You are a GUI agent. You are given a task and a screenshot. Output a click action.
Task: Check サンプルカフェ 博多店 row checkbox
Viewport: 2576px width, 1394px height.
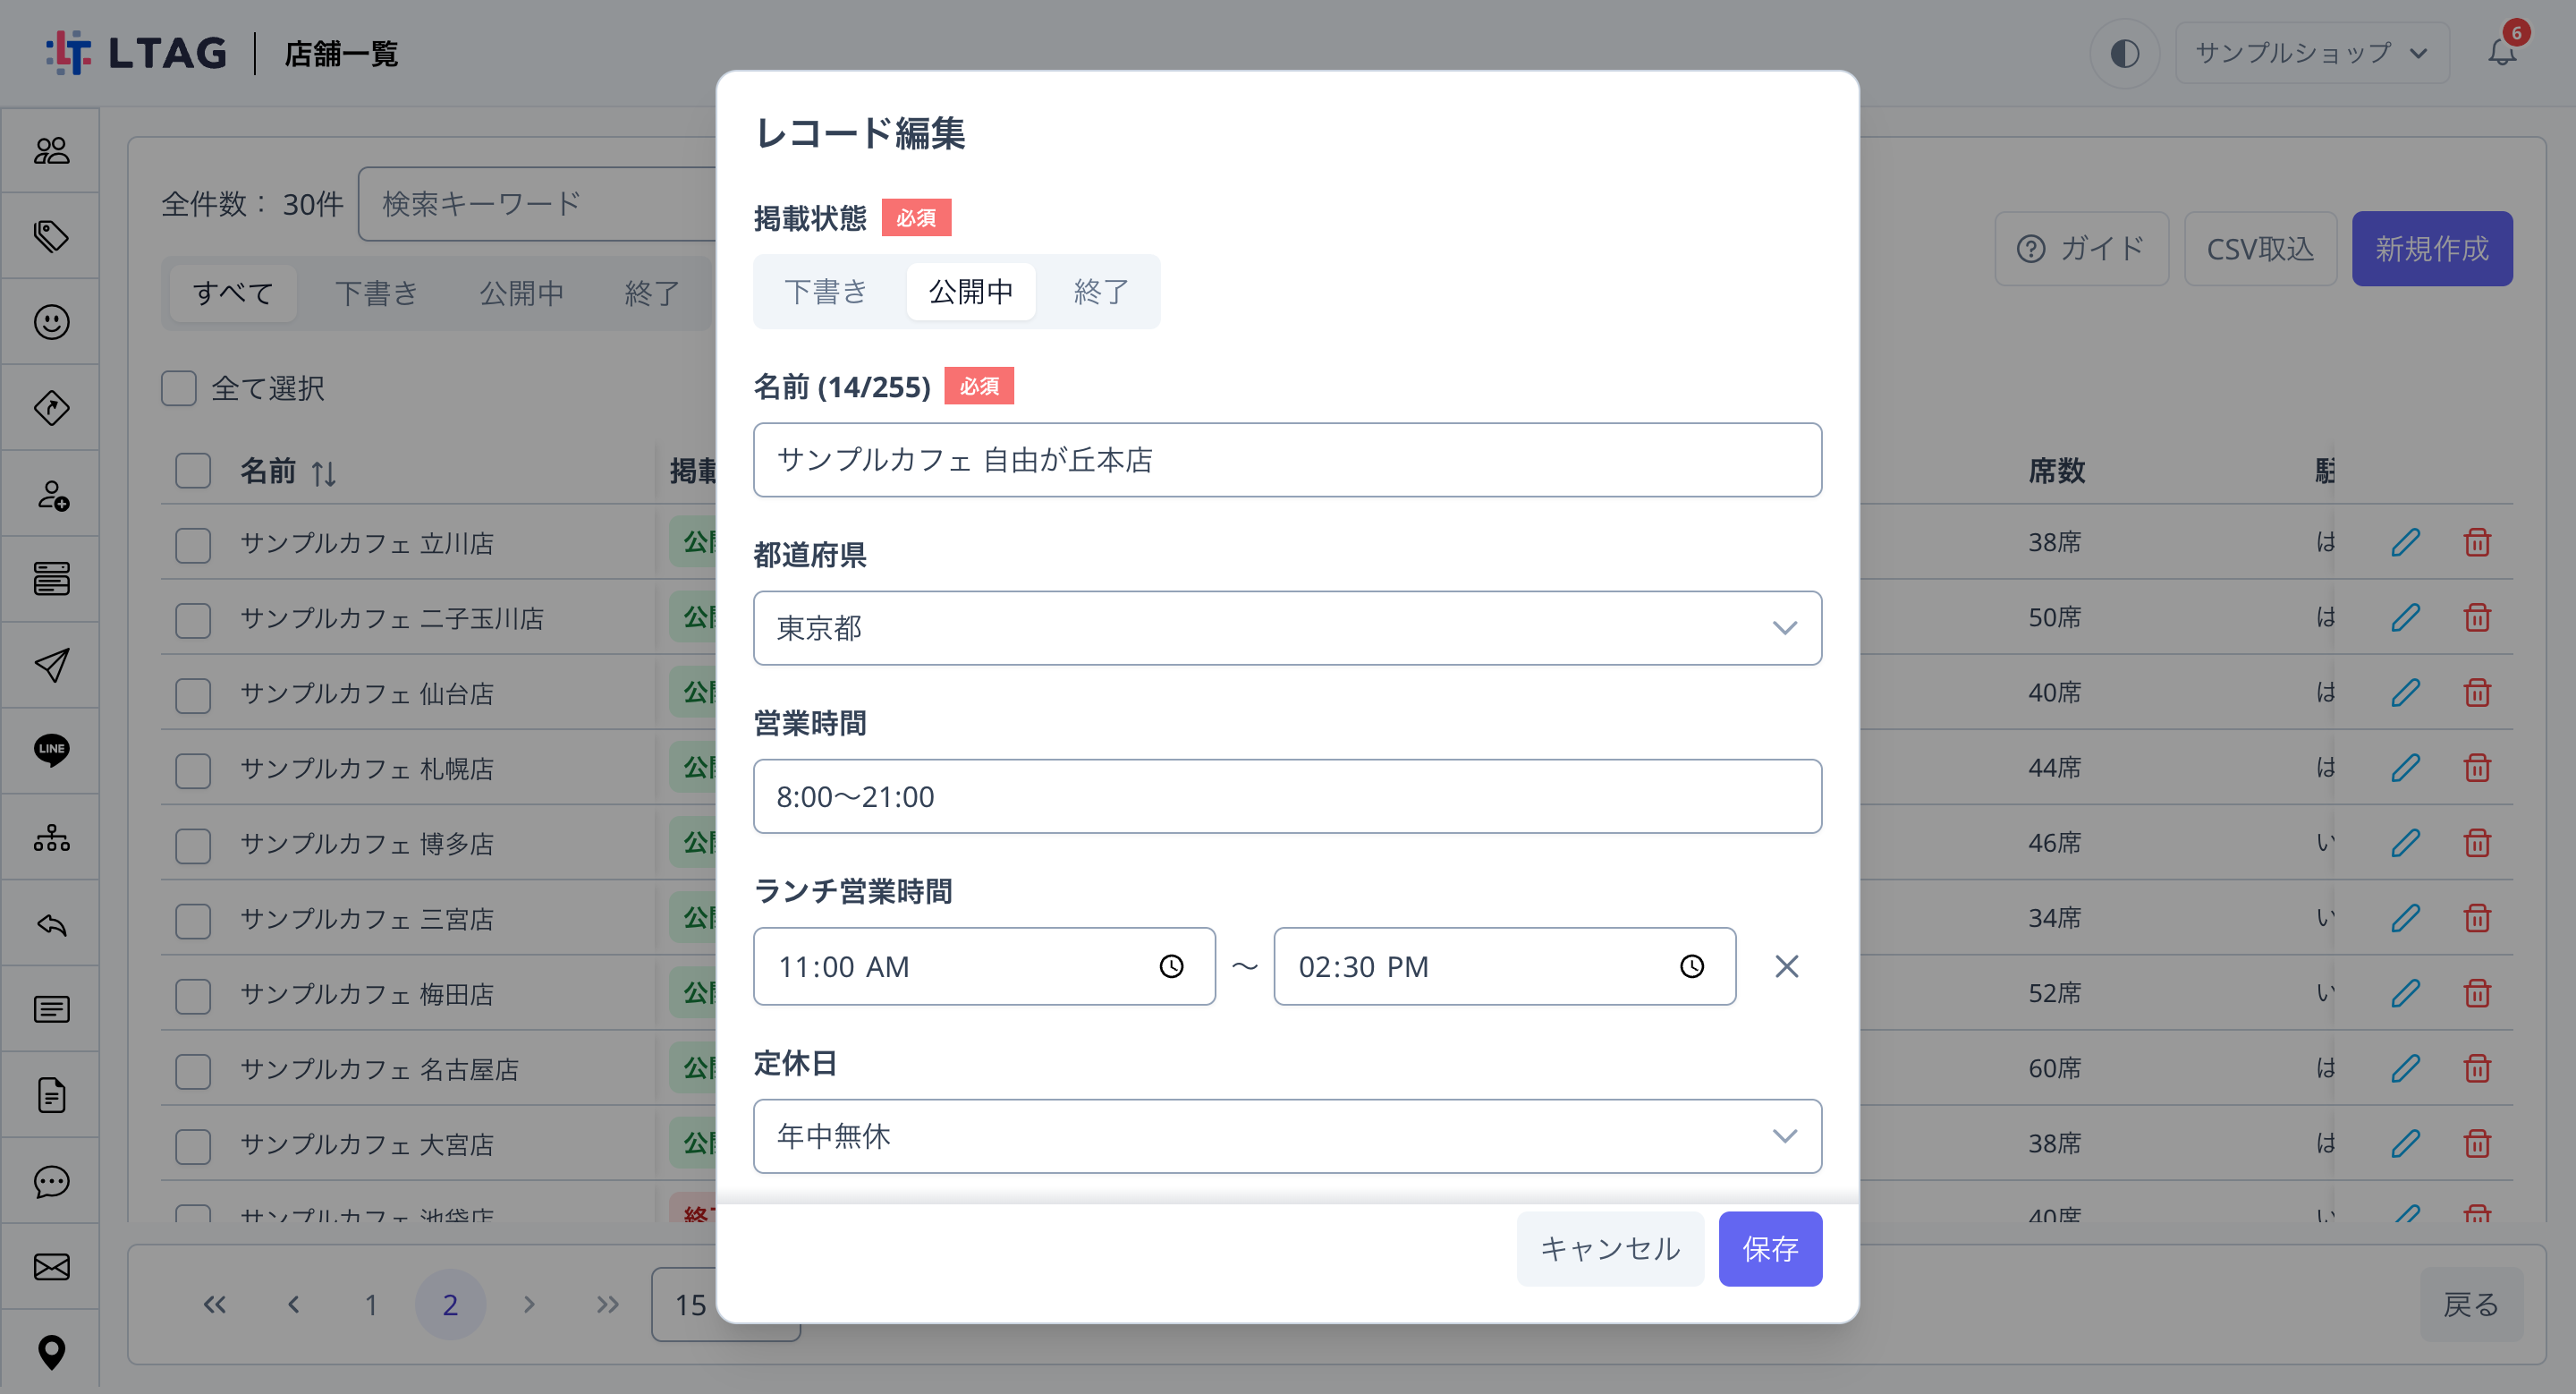[x=193, y=845]
